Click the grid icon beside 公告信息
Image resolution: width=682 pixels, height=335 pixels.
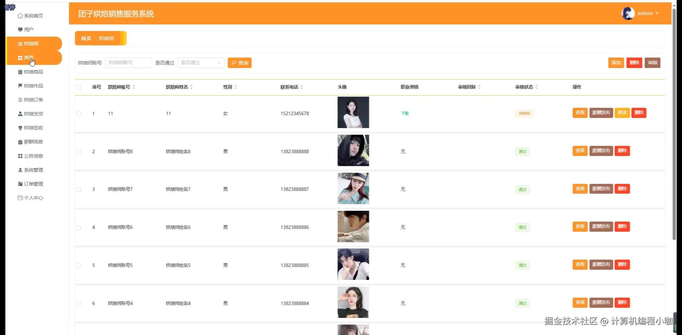point(20,156)
